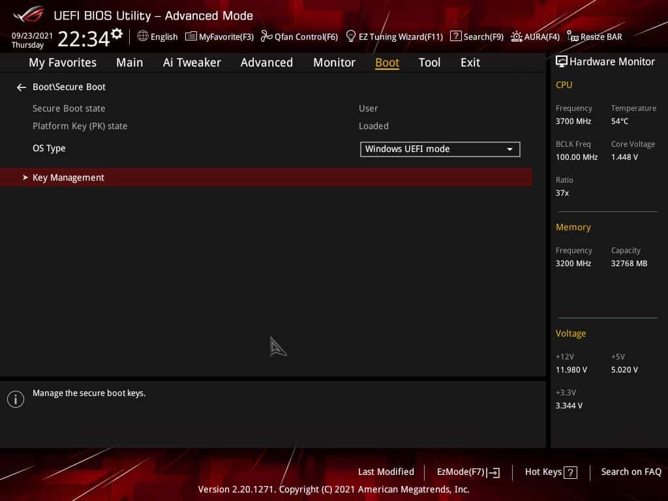Click the Resize BAR label

pos(601,37)
